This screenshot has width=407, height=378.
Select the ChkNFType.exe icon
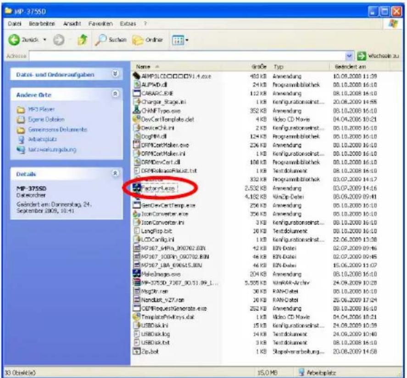click(137, 110)
